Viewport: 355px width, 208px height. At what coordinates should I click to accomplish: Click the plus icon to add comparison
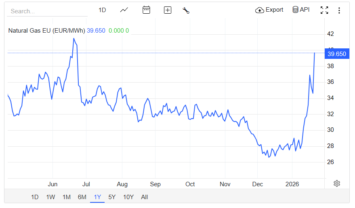tap(168, 10)
